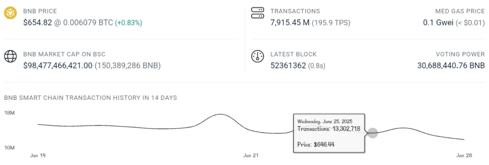Image resolution: width=489 pixels, height=165 pixels.
Task: Click the chart tooltip for June 25, 2025
Action: (x=329, y=133)
